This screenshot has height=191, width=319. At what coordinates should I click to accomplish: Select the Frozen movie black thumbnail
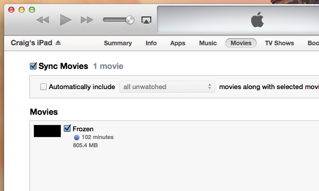pyautogui.click(x=47, y=131)
